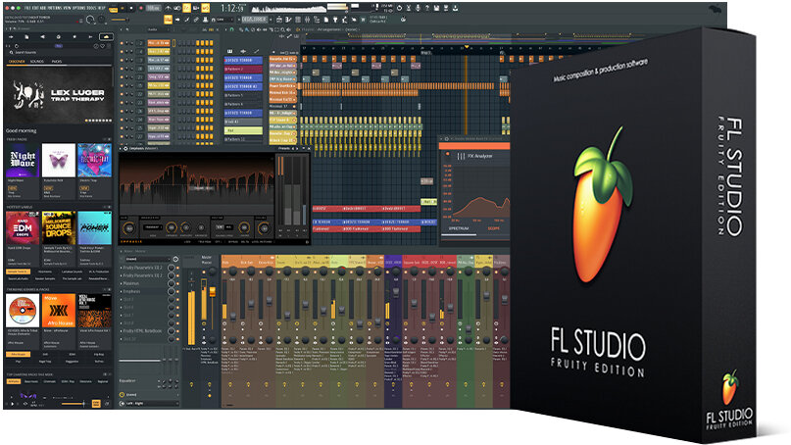
Task: Open the FILE menu
Action: click(x=26, y=8)
